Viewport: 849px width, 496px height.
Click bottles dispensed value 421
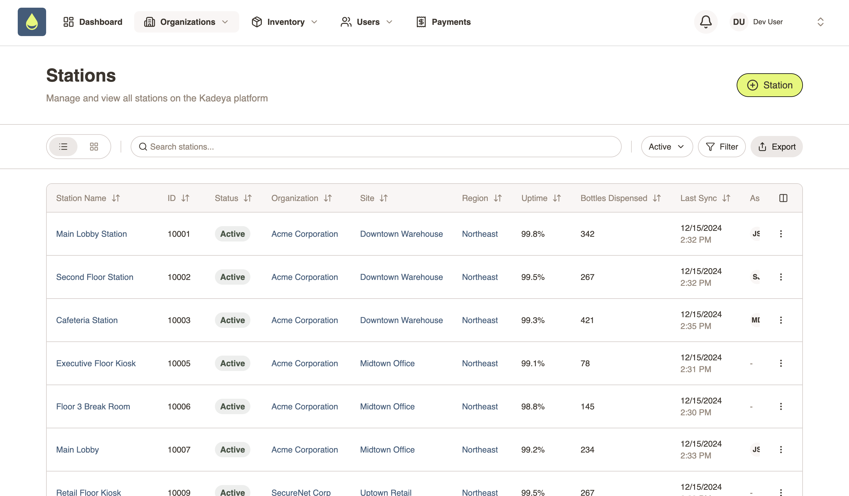(587, 320)
